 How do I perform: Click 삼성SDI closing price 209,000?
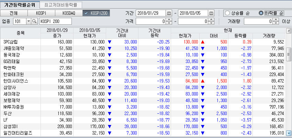64,126
